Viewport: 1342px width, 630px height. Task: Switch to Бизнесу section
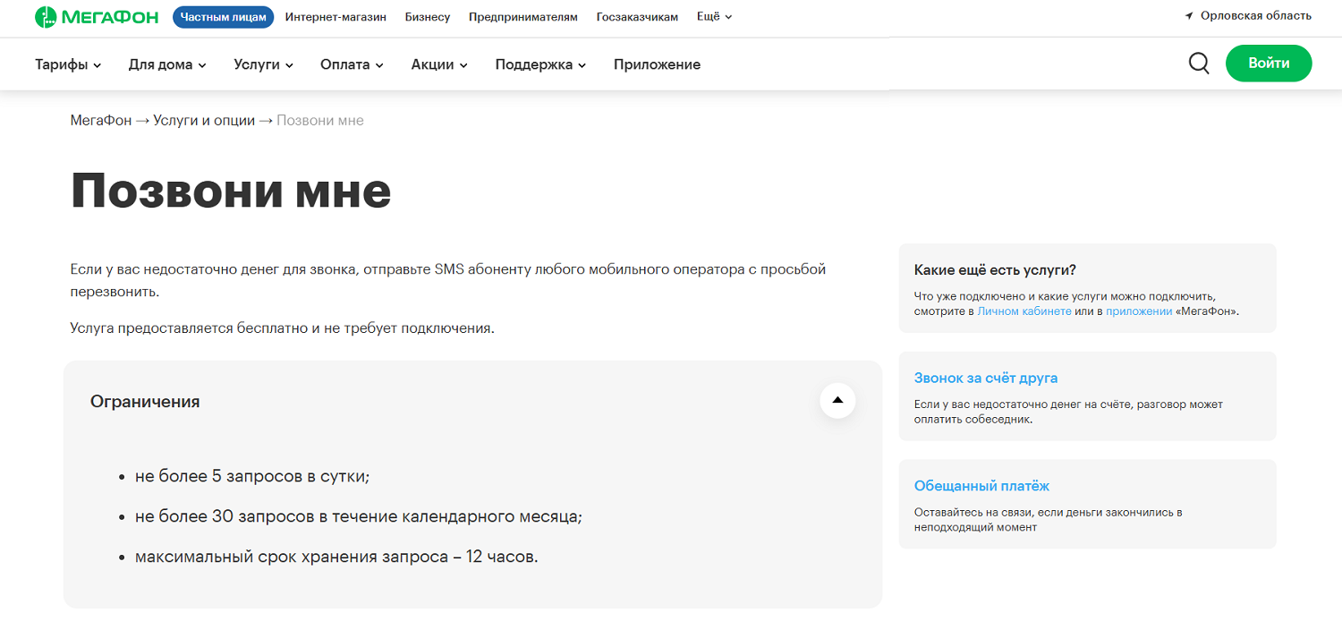click(428, 17)
